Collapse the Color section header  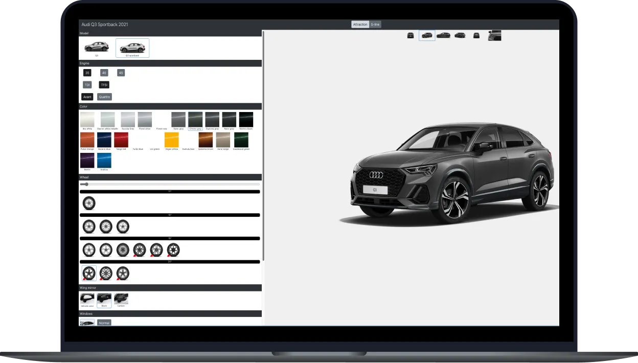click(x=170, y=106)
